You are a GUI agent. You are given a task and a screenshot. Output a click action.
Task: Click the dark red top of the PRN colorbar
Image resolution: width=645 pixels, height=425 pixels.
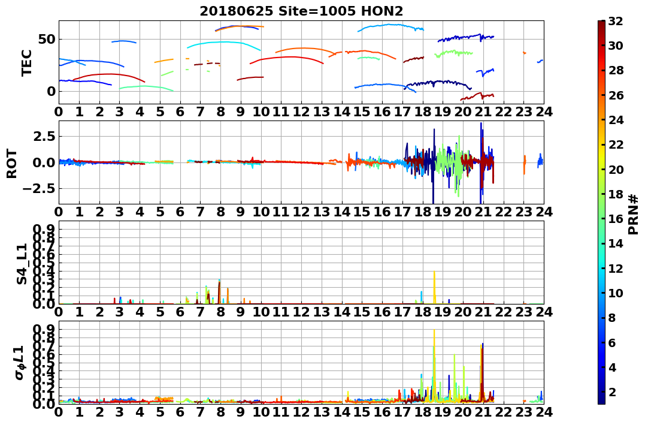click(601, 25)
